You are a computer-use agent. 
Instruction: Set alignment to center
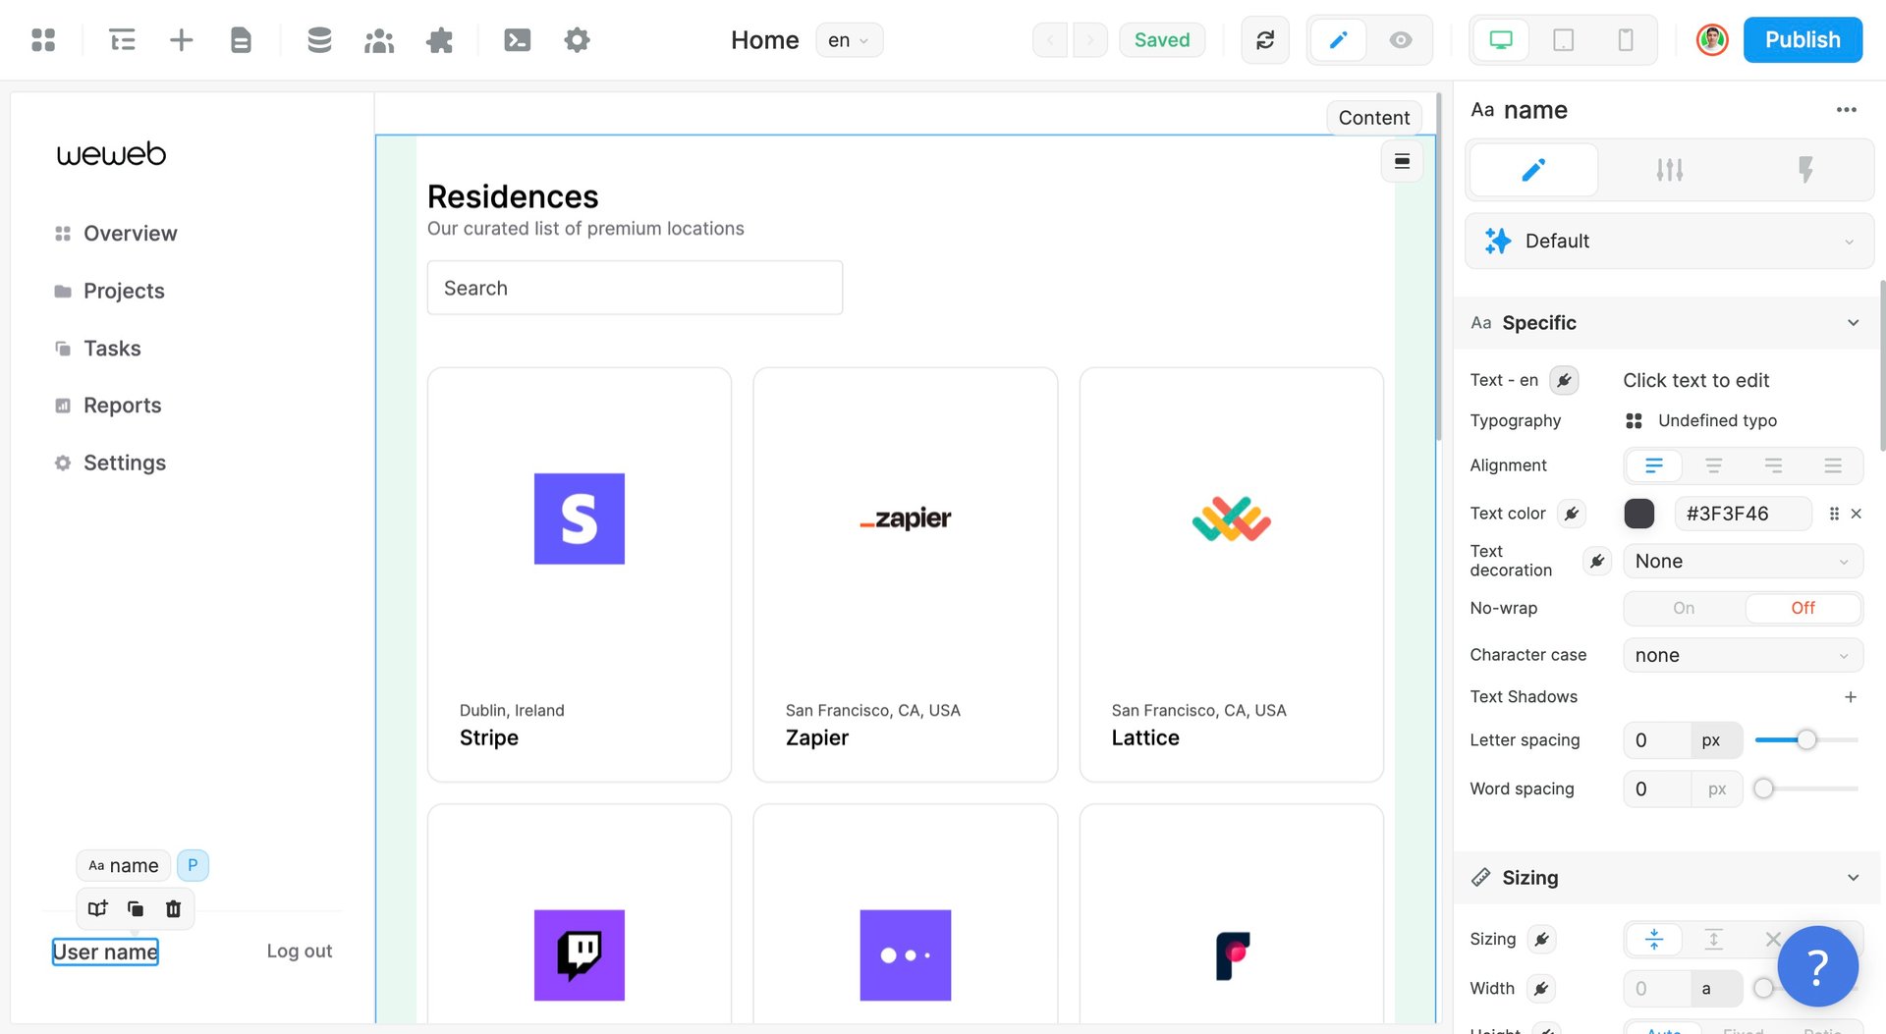pyautogui.click(x=1714, y=465)
